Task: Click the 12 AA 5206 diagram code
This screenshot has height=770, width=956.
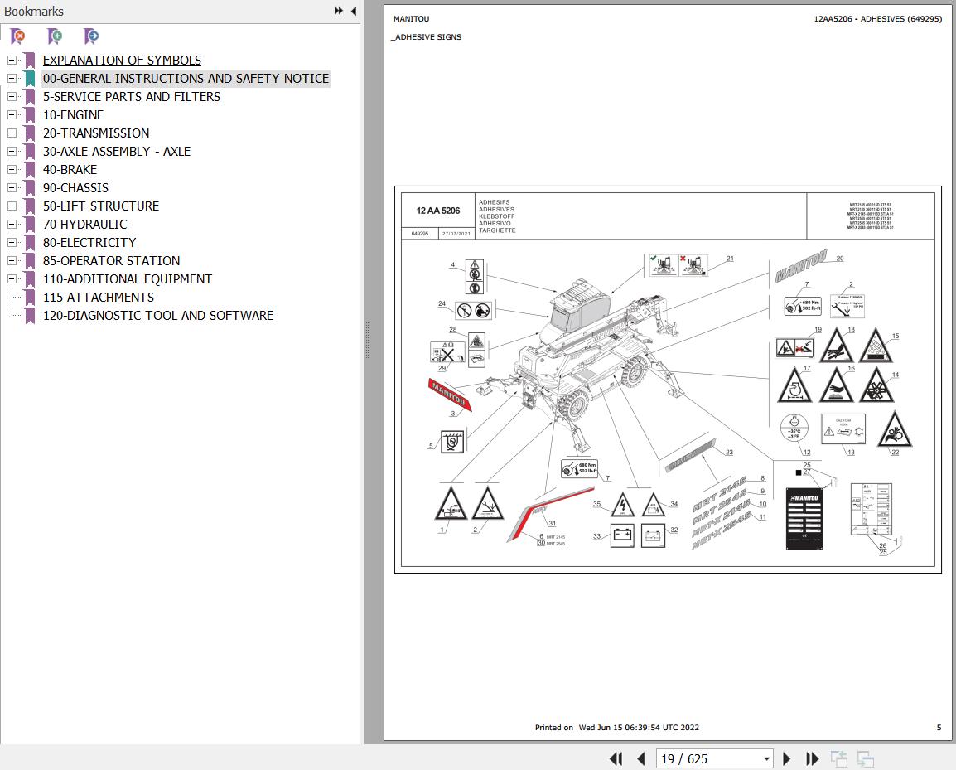Action: [x=438, y=211]
